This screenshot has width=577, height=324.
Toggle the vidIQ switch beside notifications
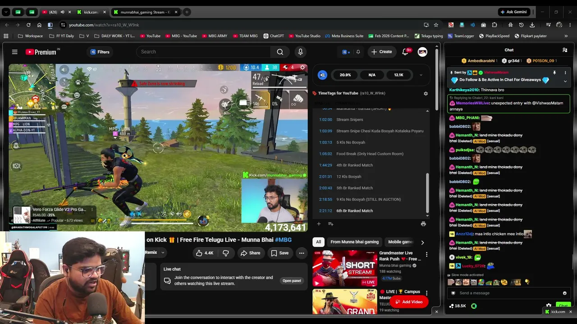(x=346, y=52)
